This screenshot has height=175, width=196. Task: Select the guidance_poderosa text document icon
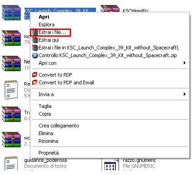click(x=11, y=164)
